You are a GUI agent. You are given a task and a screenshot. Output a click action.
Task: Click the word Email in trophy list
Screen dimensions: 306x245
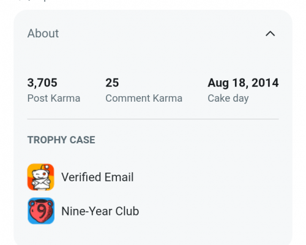tap(119, 177)
